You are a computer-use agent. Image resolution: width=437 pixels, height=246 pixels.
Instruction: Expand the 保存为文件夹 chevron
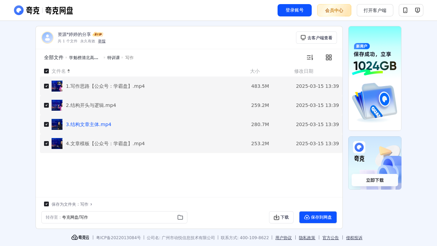click(91, 204)
